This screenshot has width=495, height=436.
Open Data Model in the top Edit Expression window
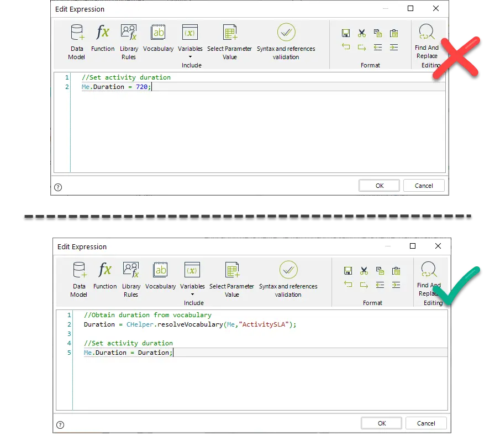point(77,41)
